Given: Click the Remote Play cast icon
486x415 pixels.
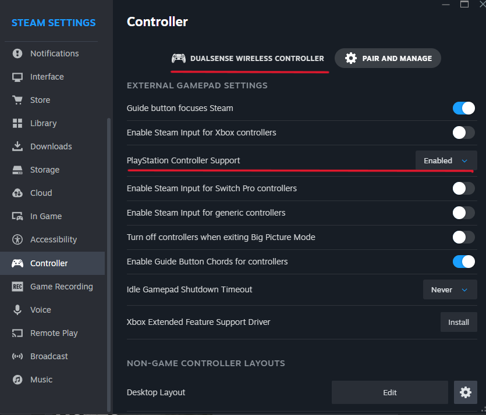Looking at the screenshot, I should tap(17, 333).
